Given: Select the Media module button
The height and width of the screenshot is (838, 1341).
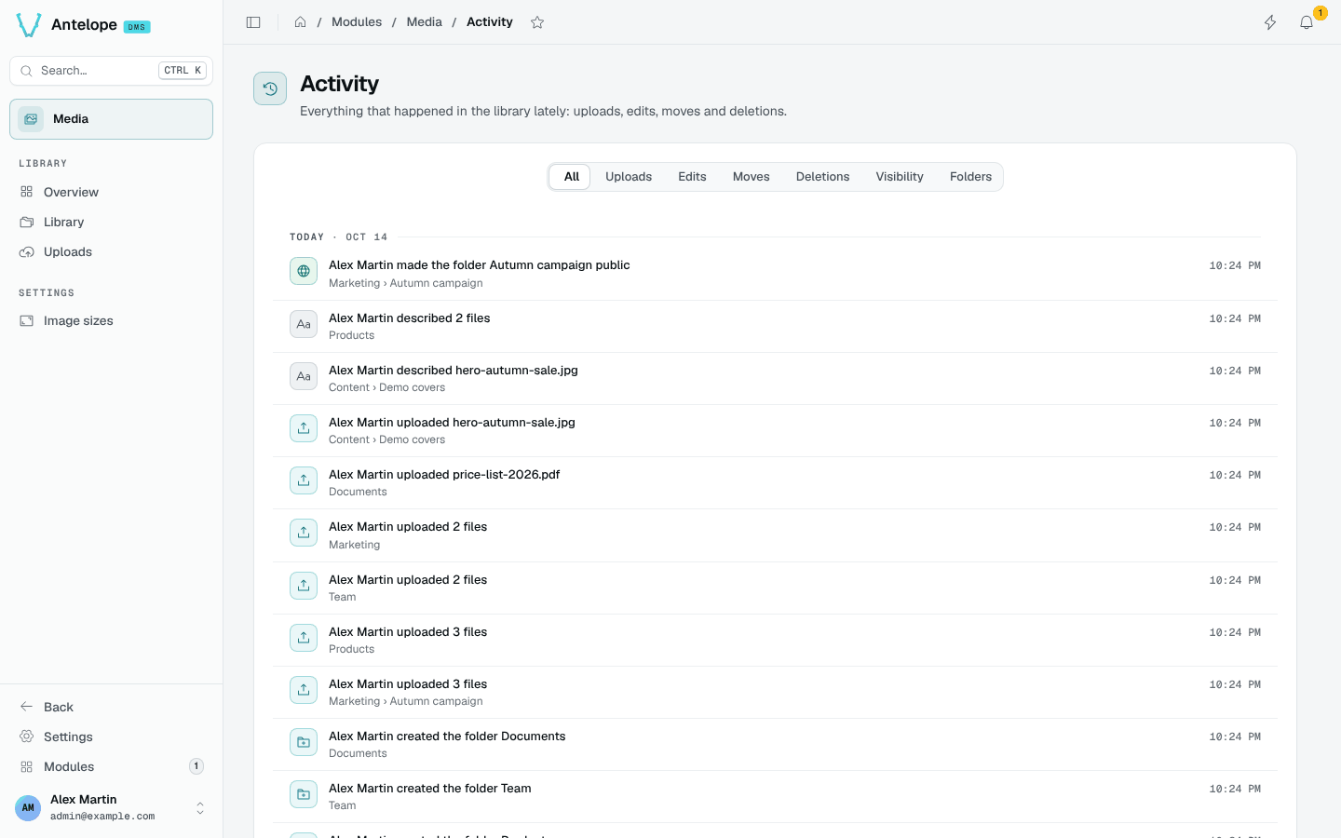Looking at the screenshot, I should click(x=111, y=119).
